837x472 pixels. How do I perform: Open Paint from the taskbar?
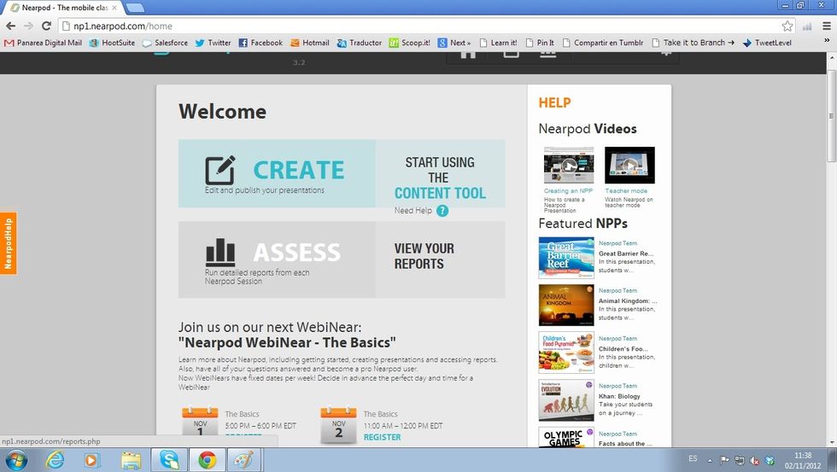[x=244, y=460]
